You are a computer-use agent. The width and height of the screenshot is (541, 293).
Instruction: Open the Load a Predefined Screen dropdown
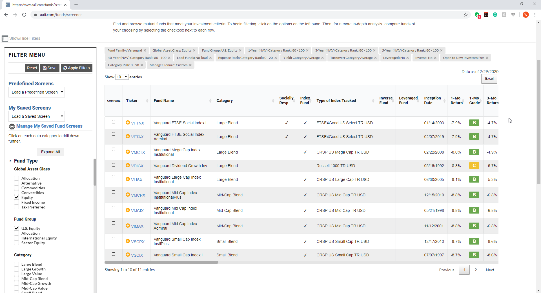tap(37, 92)
